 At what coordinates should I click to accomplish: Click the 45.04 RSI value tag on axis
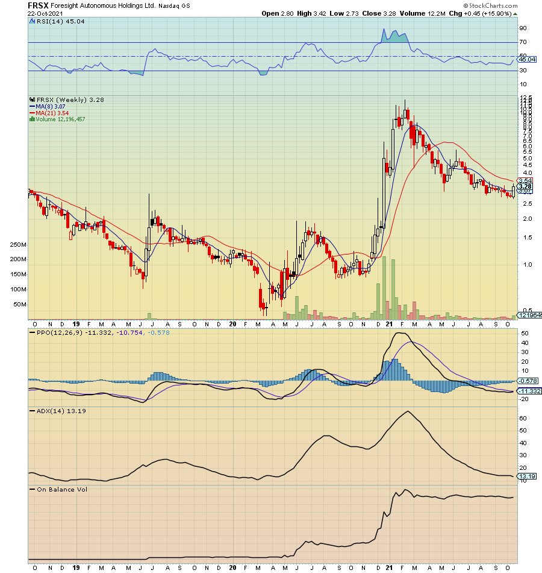[527, 59]
